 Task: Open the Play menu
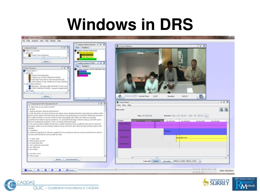coord(47,41)
